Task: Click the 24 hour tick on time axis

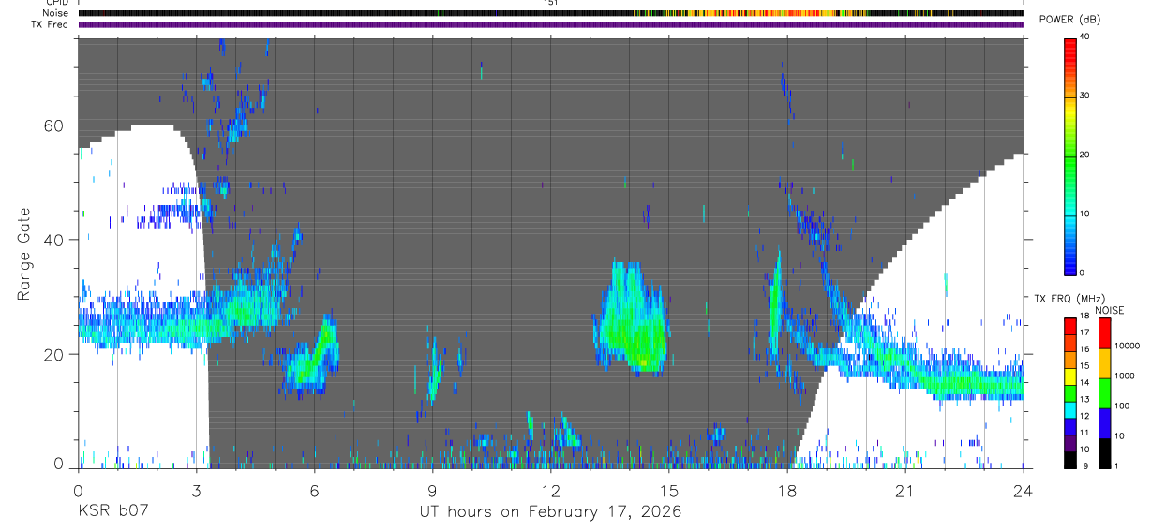Action: [1024, 489]
